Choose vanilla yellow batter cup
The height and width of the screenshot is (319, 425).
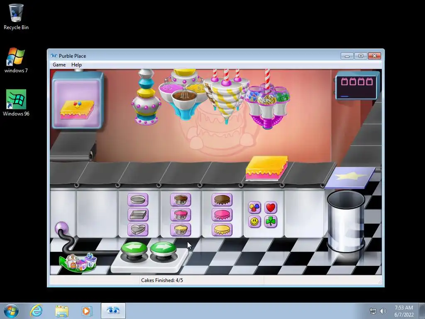tap(181, 230)
